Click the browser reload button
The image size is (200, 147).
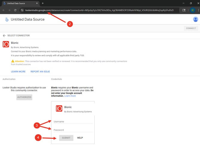tap(15, 10)
